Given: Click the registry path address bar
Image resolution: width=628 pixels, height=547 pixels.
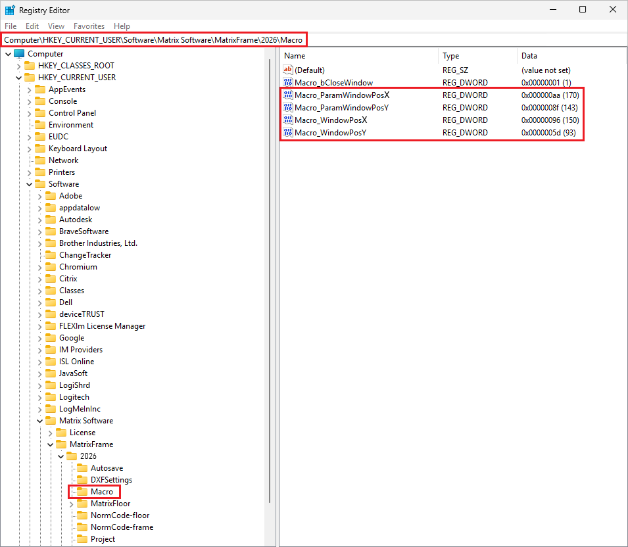Looking at the screenshot, I should click(314, 40).
